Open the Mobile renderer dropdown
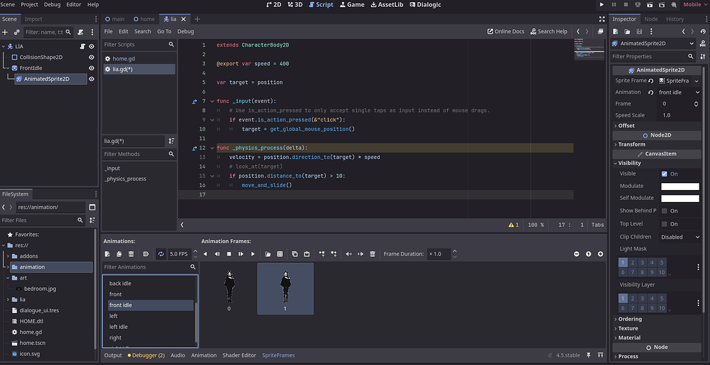 pos(695,5)
